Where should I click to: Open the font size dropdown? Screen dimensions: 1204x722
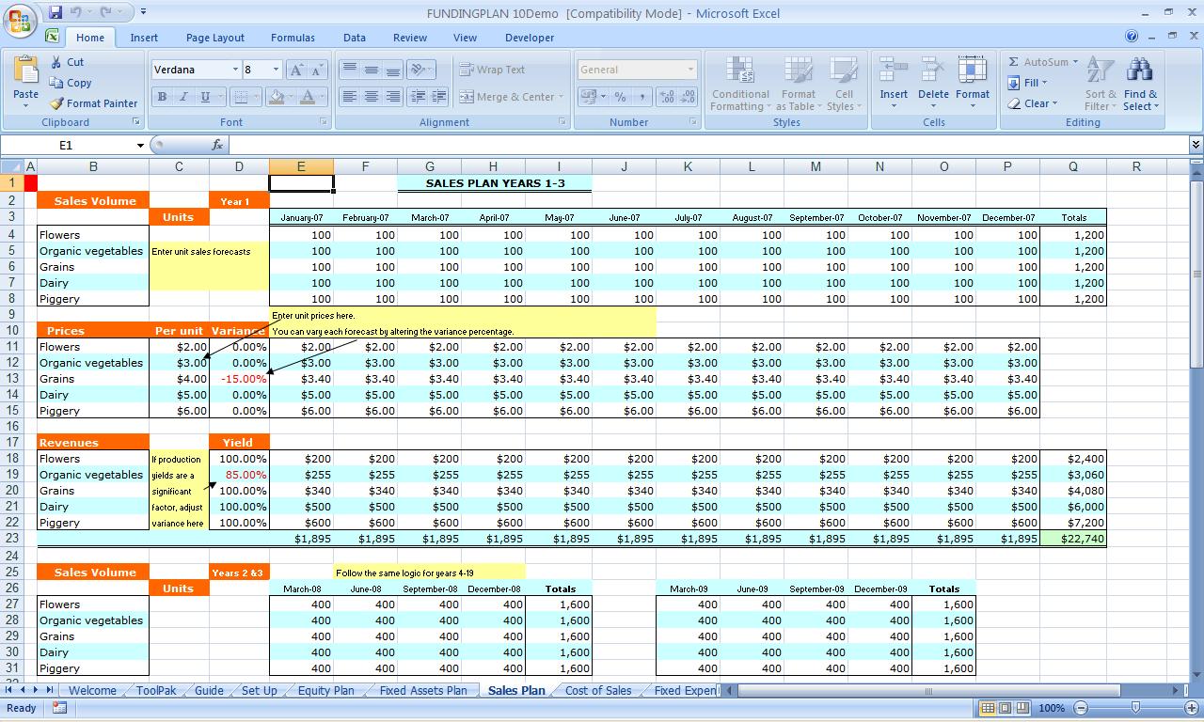(x=274, y=70)
